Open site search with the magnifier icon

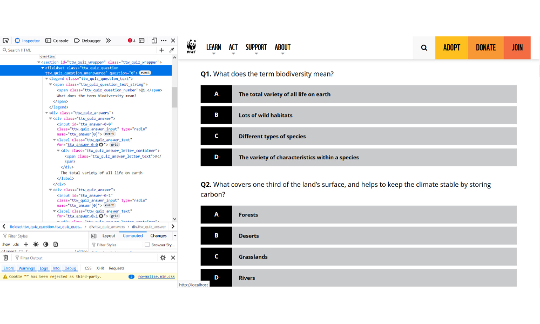[424, 48]
